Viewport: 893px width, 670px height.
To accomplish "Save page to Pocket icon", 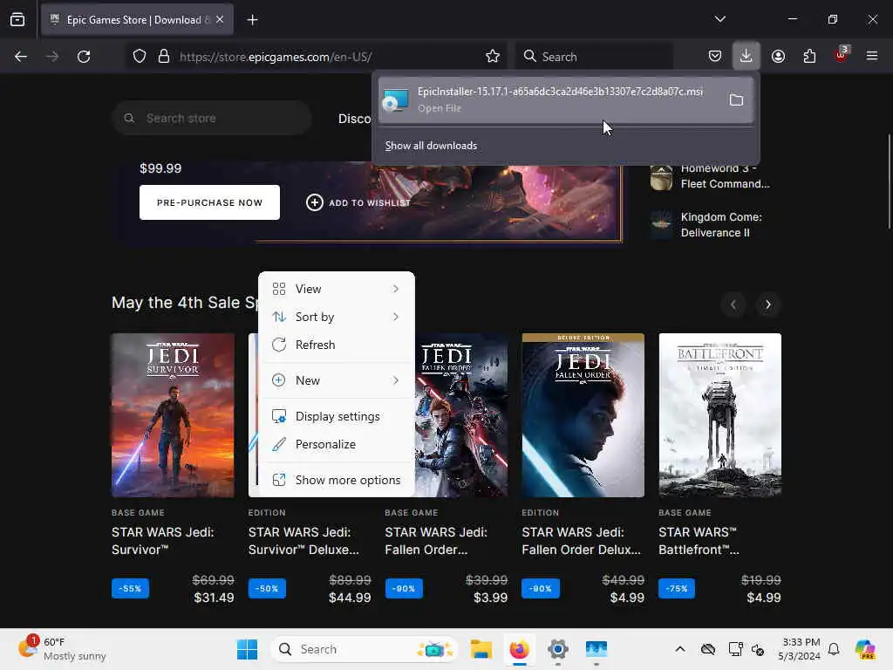I will [x=715, y=56].
